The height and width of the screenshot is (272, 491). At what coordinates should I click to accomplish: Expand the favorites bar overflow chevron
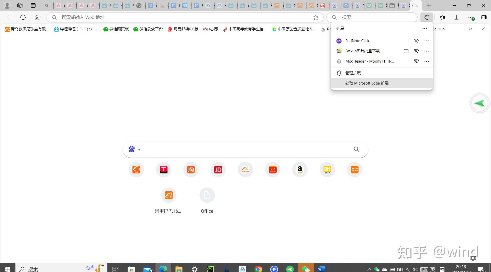click(471, 29)
